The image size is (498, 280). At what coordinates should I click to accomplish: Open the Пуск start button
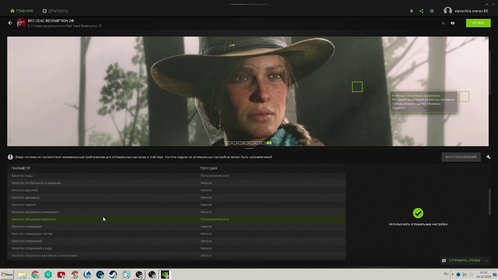[x=7, y=275]
